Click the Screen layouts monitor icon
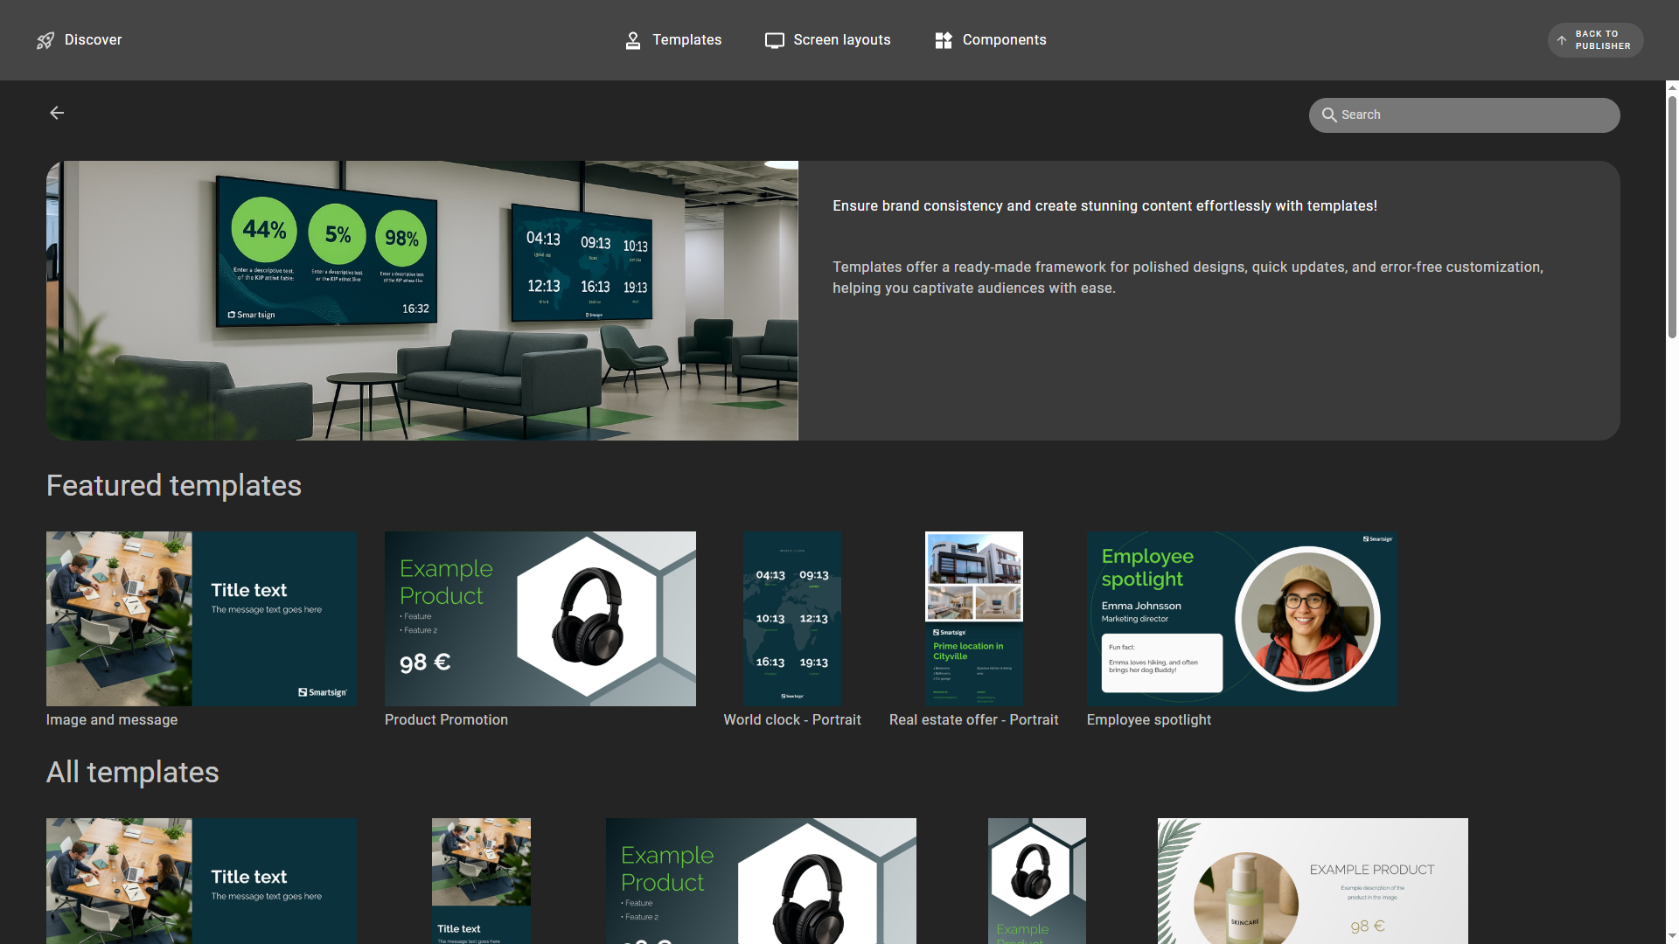The width and height of the screenshot is (1679, 944). click(x=774, y=40)
